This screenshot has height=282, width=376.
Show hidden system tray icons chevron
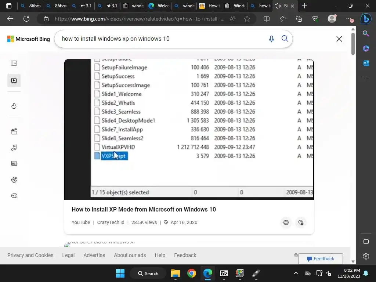tap(296, 273)
